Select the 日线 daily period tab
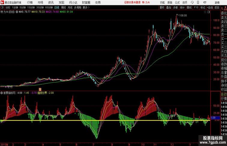The height and width of the screenshot is (146, 227). pyautogui.click(x=57, y=7)
